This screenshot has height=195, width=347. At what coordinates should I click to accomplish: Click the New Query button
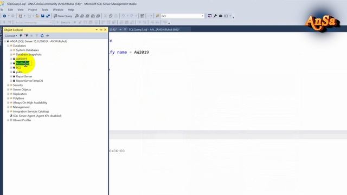(x=63, y=16)
